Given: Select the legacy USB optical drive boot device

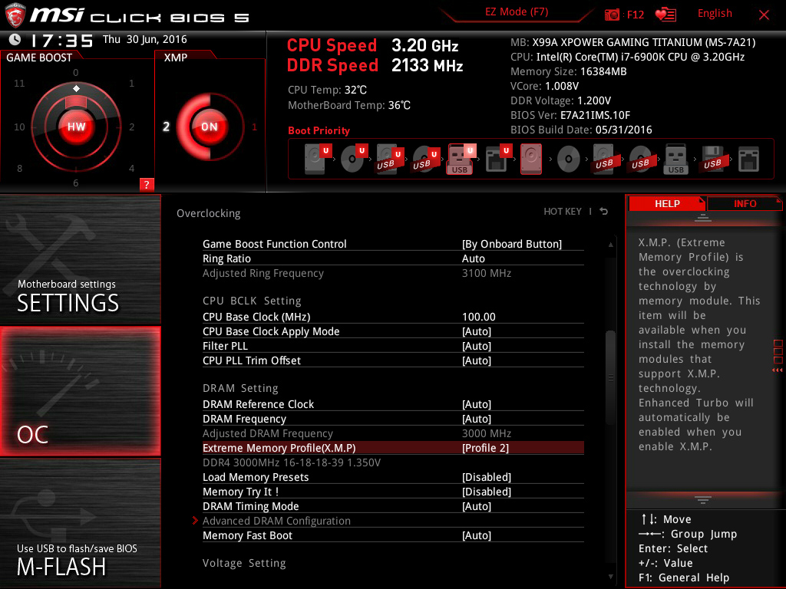Looking at the screenshot, I should [640, 160].
